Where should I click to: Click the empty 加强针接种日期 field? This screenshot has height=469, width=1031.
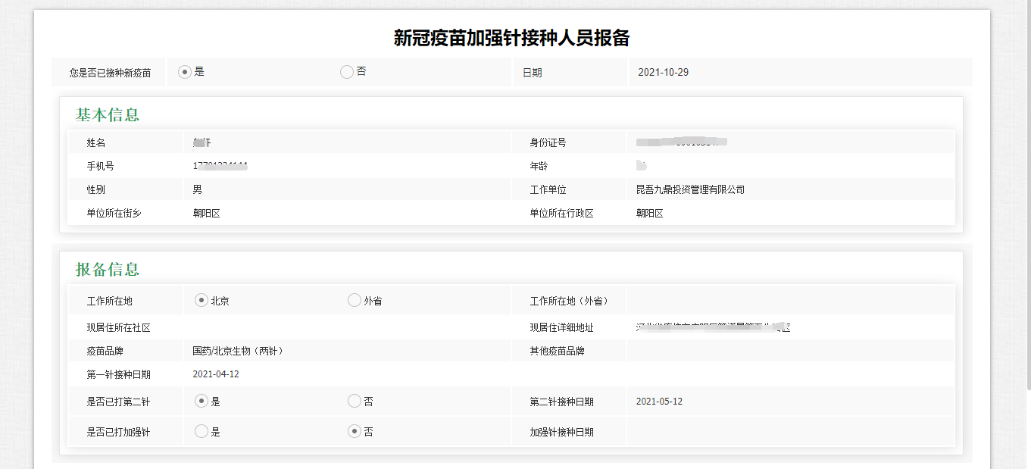click(790, 432)
